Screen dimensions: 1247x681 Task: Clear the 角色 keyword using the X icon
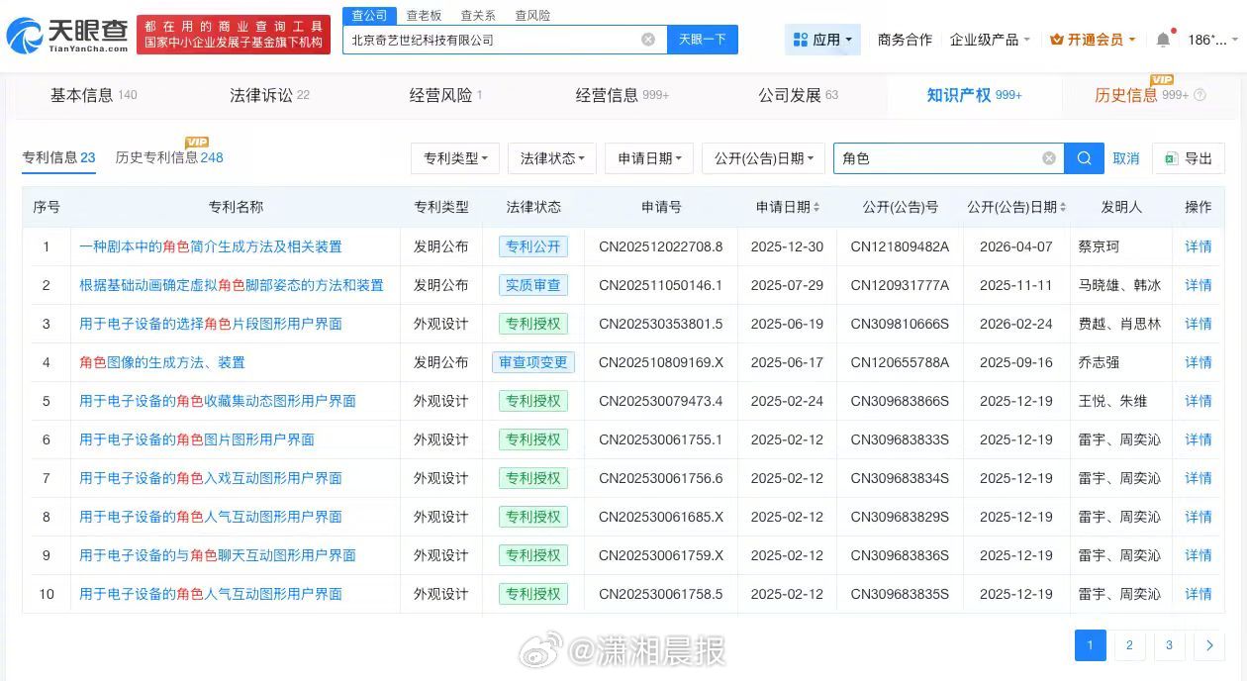tap(1048, 157)
